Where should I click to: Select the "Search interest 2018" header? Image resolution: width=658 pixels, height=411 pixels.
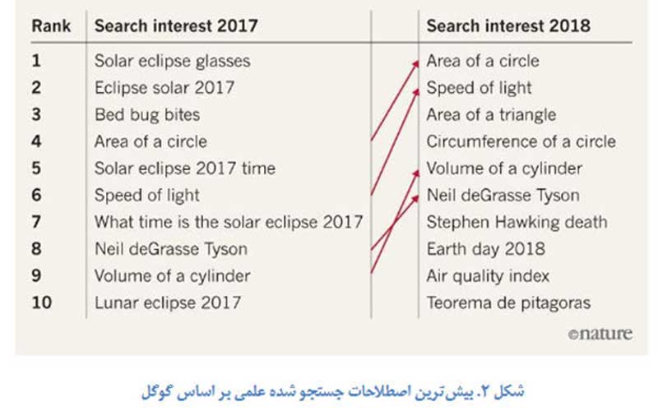pyautogui.click(x=507, y=25)
